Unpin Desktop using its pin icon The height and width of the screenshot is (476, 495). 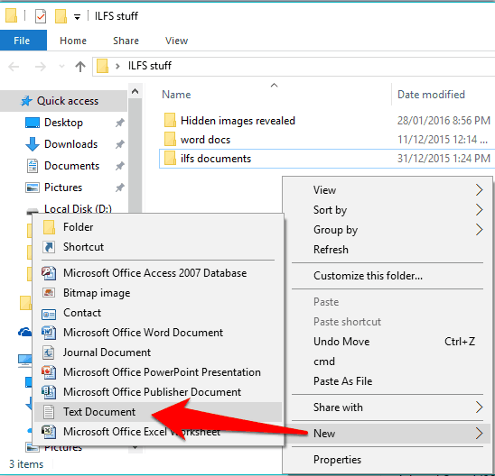click(x=119, y=123)
